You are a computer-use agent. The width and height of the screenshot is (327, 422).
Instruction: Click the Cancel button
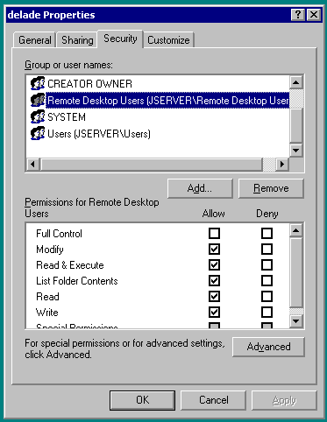[x=214, y=400]
